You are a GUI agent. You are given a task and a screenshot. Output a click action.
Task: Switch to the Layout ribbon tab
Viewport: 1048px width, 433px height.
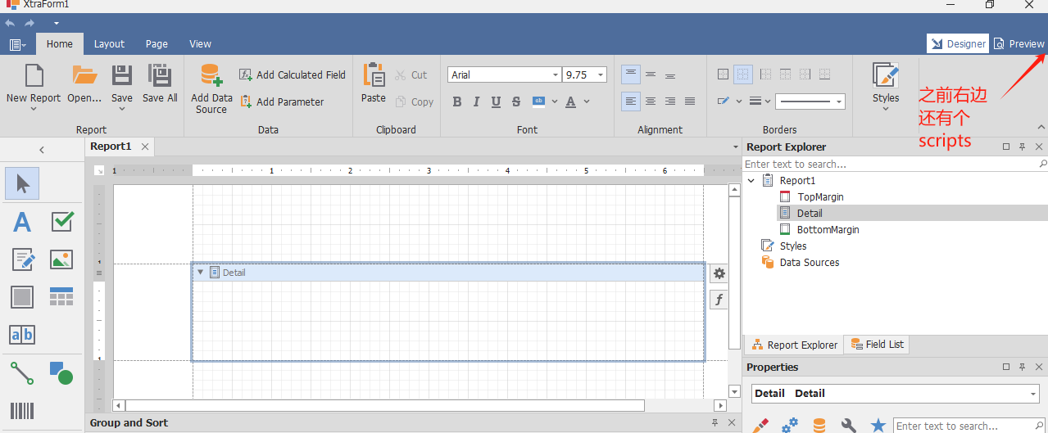click(109, 44)
